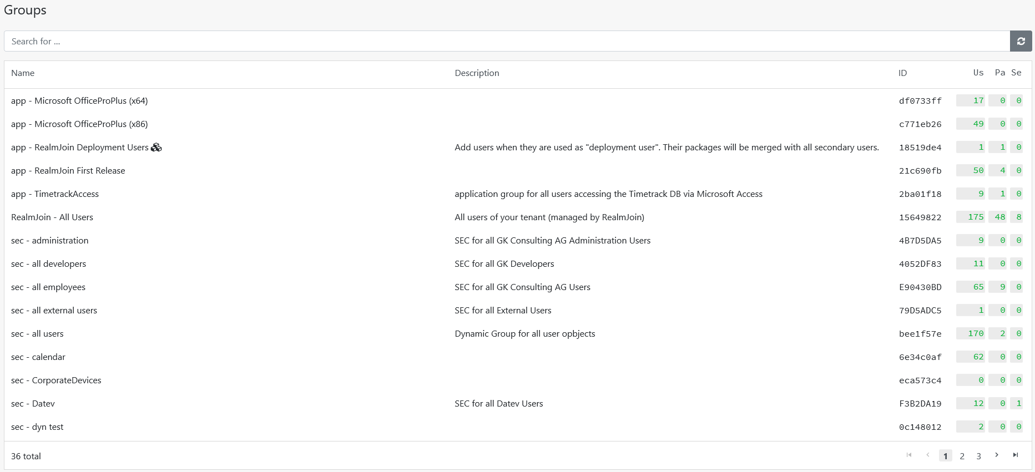Click ID eca573c4
This screenshot has width=1035, height=472.
[920, 380]
